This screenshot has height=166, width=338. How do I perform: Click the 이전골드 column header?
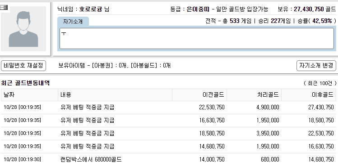[199, 95]
